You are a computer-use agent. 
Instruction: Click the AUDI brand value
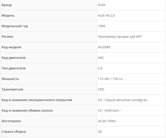pyautogui.click(x=101, y=5)
